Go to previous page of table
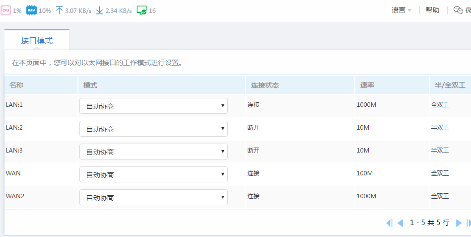This screenshot has width=471, height=237. click(x=400, y=223)
